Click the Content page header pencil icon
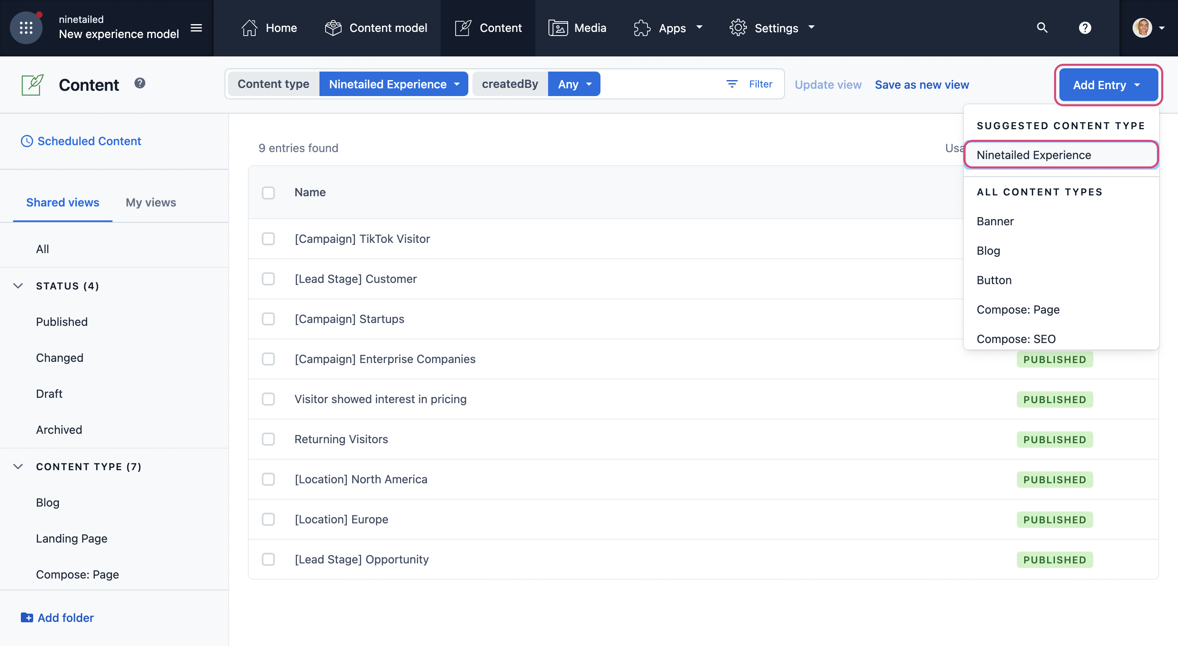Image resolution: width=1178 pixels, height=646 pixels. click(x=32, y=85)
